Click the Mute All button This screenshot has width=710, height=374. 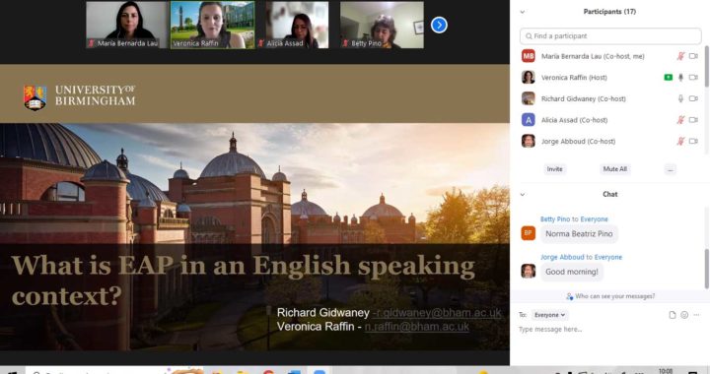coord(614,169)
